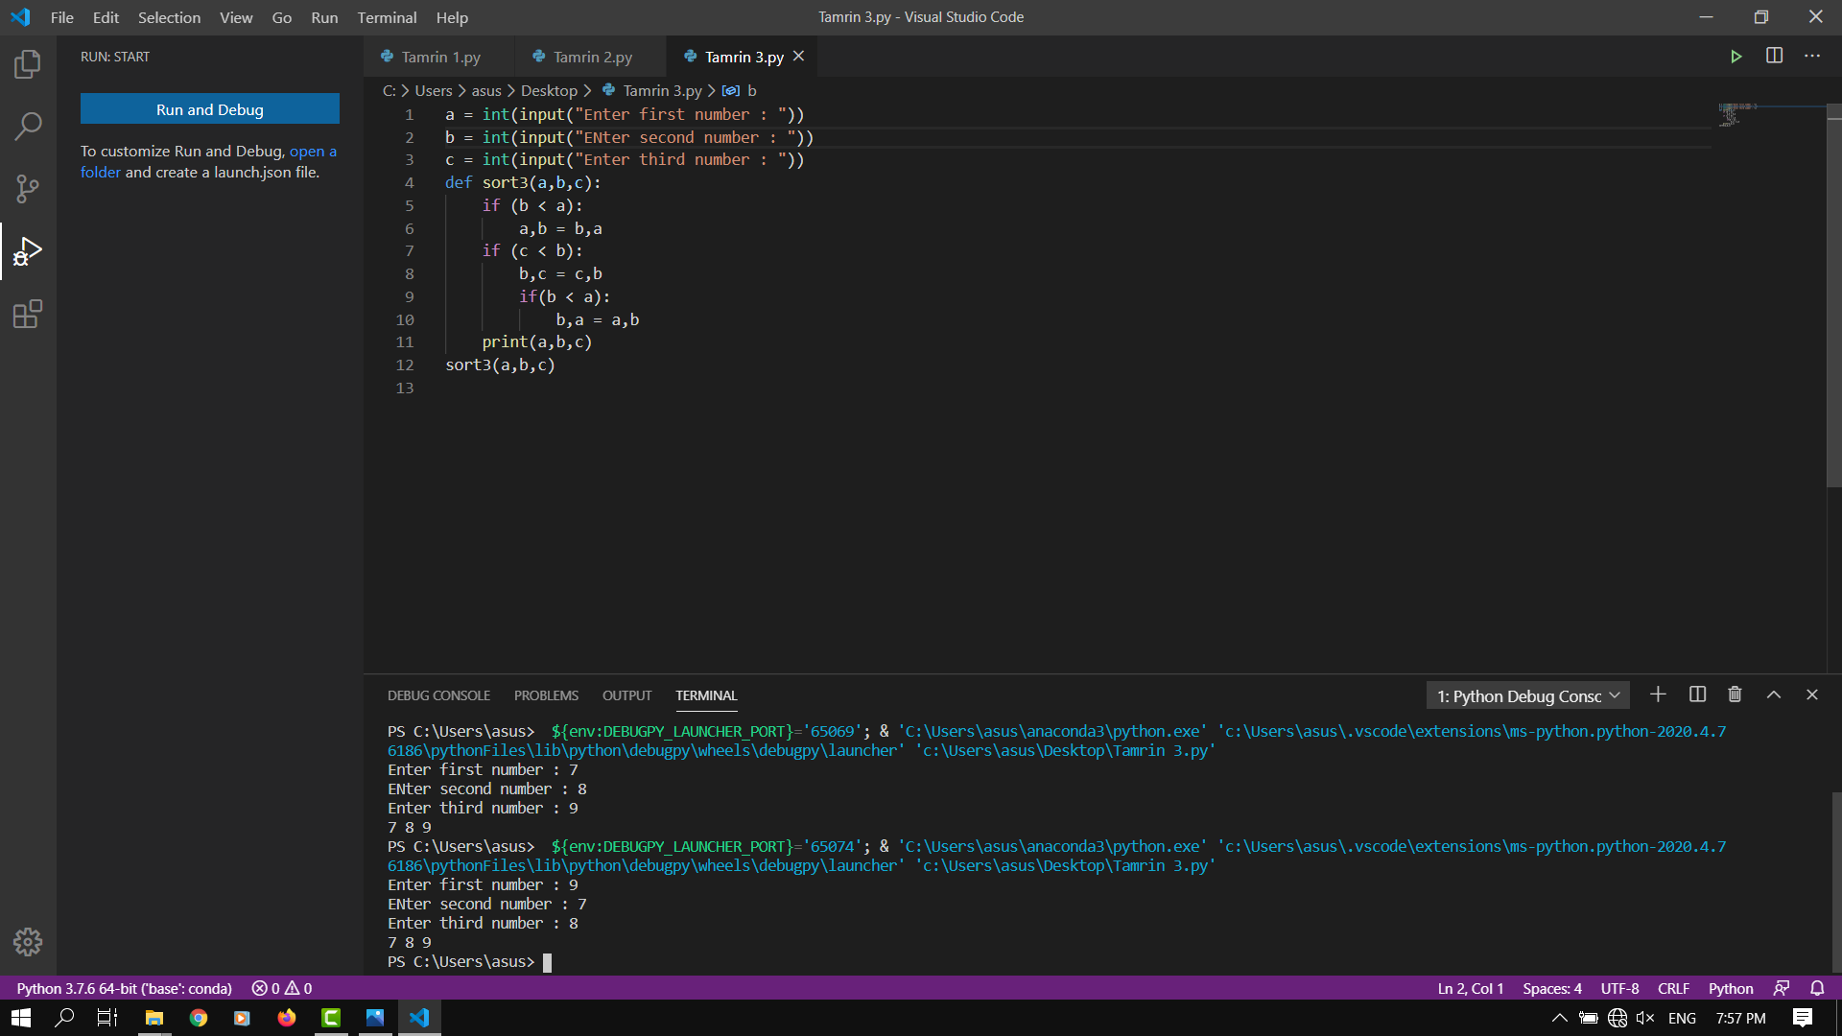Open the Run menu

(x=324, y=17)
